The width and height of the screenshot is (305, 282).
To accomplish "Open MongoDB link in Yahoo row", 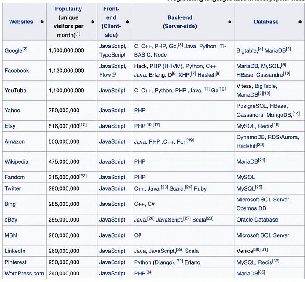I will tap(278, 115).
